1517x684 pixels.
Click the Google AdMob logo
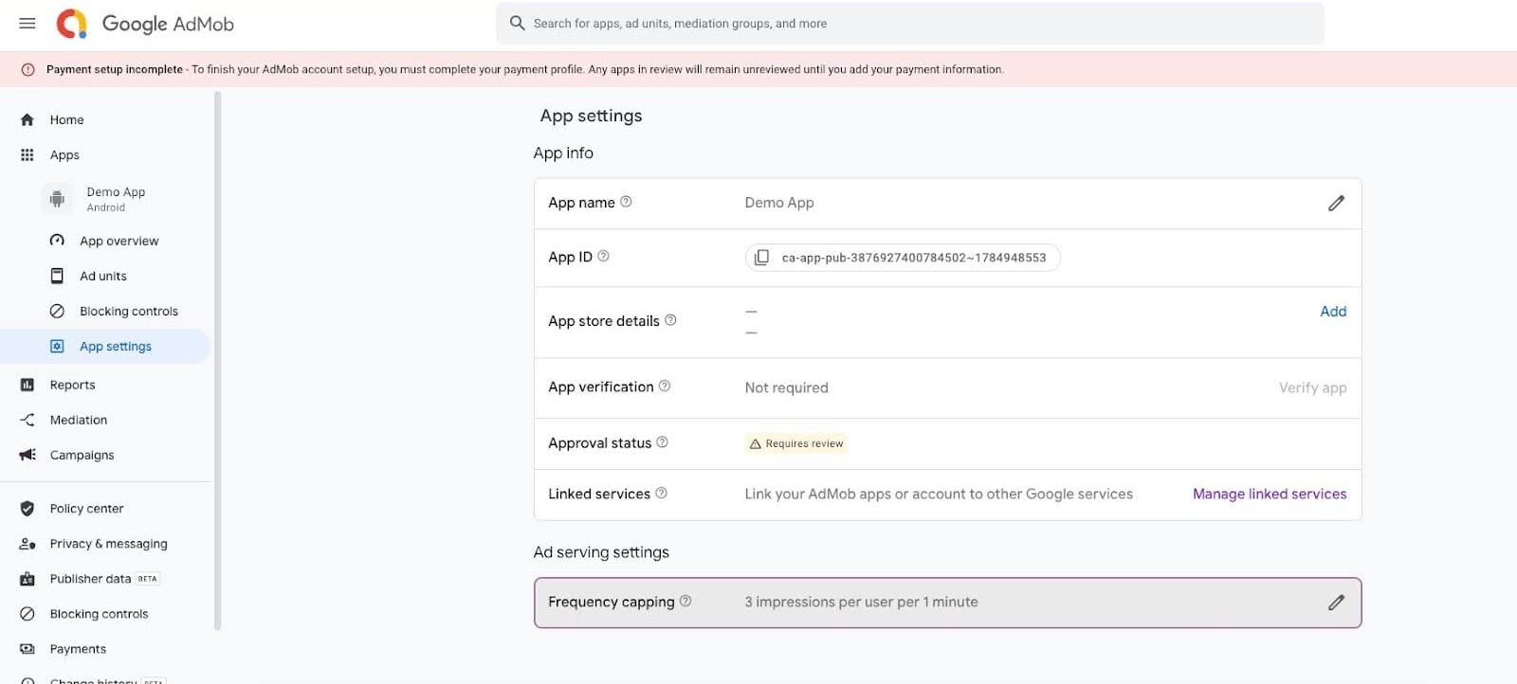click(145, 24)
